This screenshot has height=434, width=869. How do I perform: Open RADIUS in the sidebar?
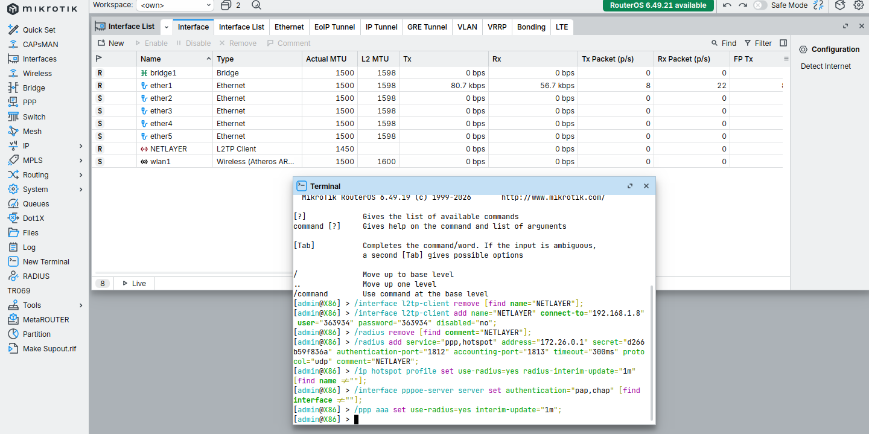click(x=36, y=276)
